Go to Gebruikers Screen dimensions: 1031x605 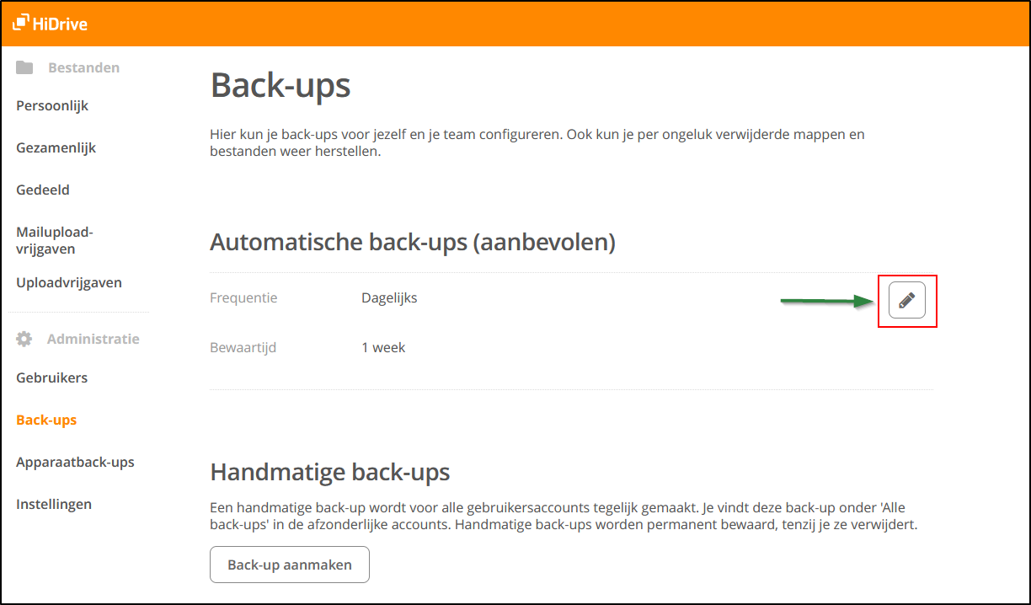point(51,377)
